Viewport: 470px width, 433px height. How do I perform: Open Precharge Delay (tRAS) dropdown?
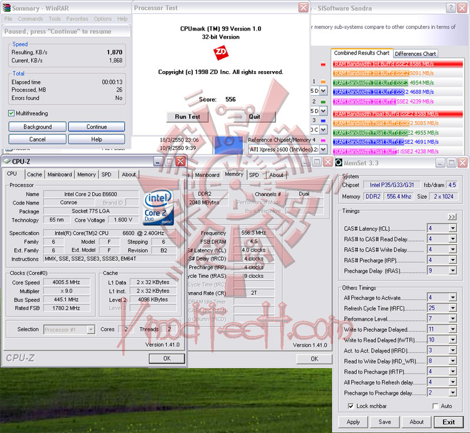click(452, 270)
